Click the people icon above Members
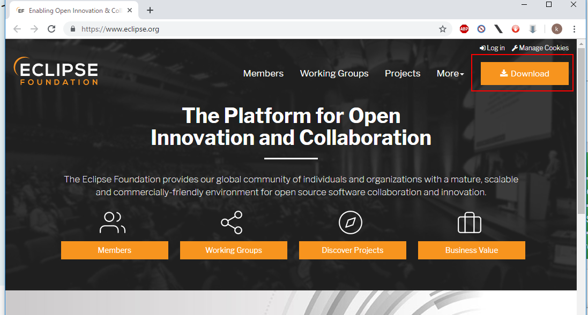This screenshot has height=315, width=588. 113,222
